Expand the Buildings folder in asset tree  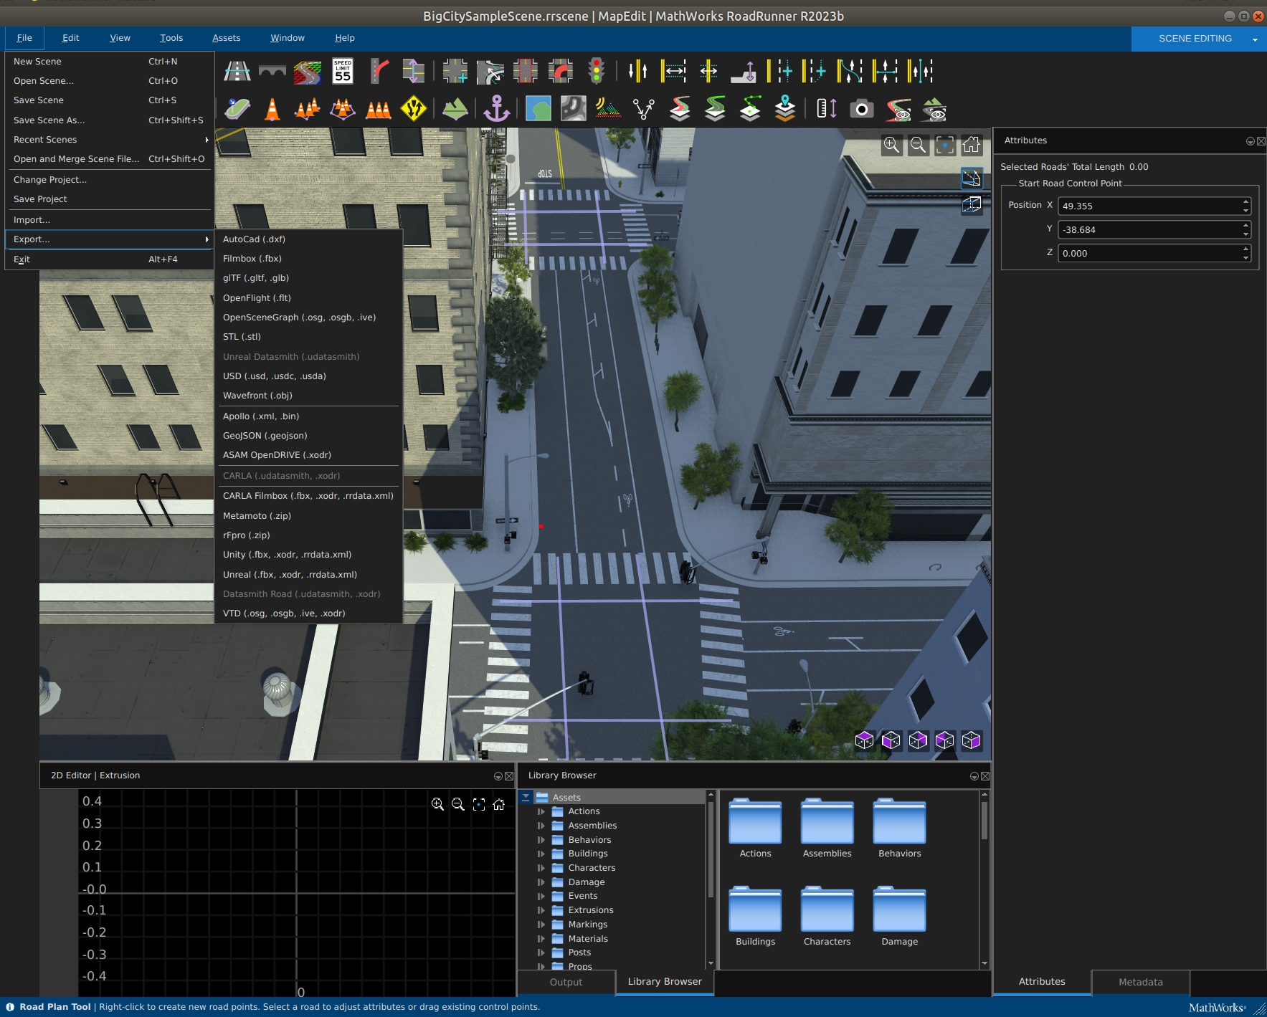tap(541, 854)
